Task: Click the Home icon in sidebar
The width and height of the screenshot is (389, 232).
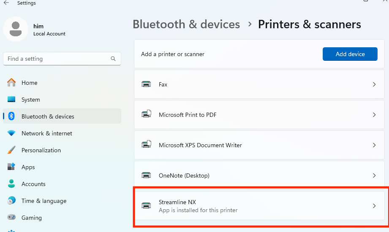Action: point(11,83)
